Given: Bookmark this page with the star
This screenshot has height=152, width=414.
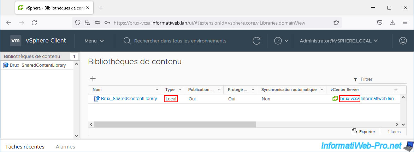Looking at the screenshot, I should click(336, 23).
